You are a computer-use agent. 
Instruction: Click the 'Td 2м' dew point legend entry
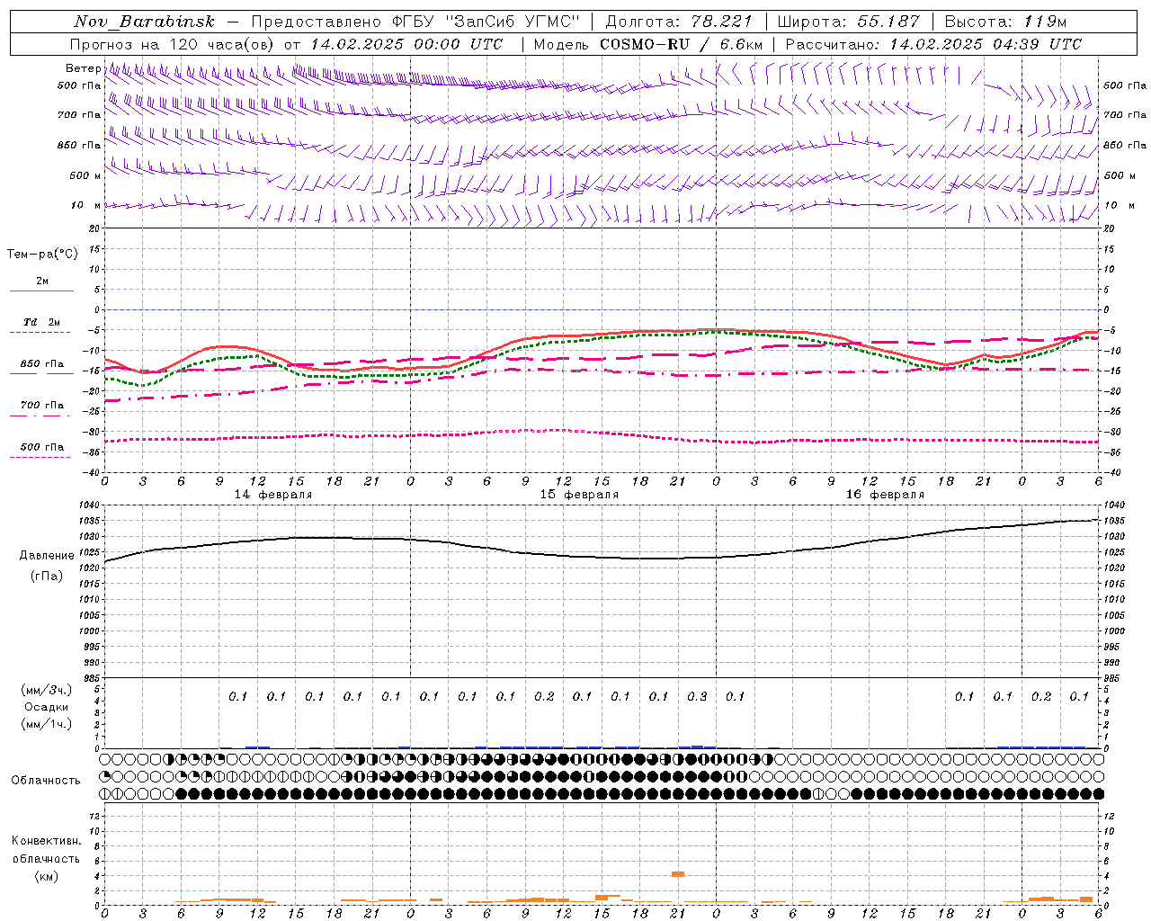point(42,322)
